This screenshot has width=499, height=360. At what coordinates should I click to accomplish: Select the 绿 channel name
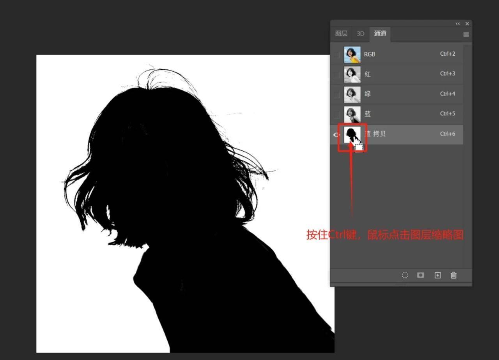367,94
